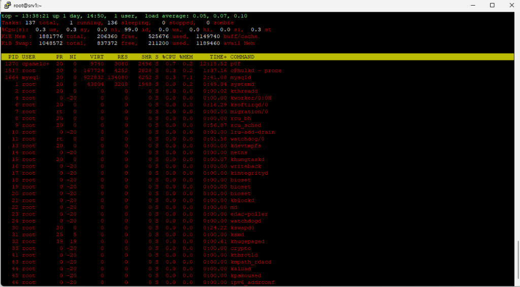The width and height of the screenshot is (520, 287).
Task: Click the COMMAND column header
Action: [242, 57]
